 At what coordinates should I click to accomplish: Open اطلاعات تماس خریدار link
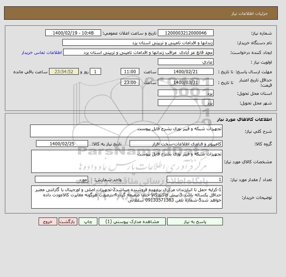click(x=42, y=52)
